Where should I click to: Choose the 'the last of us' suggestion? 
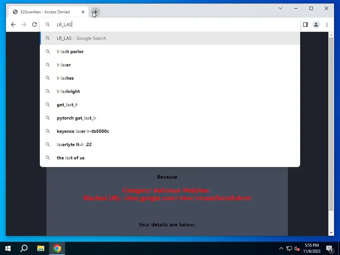(170, 158)
